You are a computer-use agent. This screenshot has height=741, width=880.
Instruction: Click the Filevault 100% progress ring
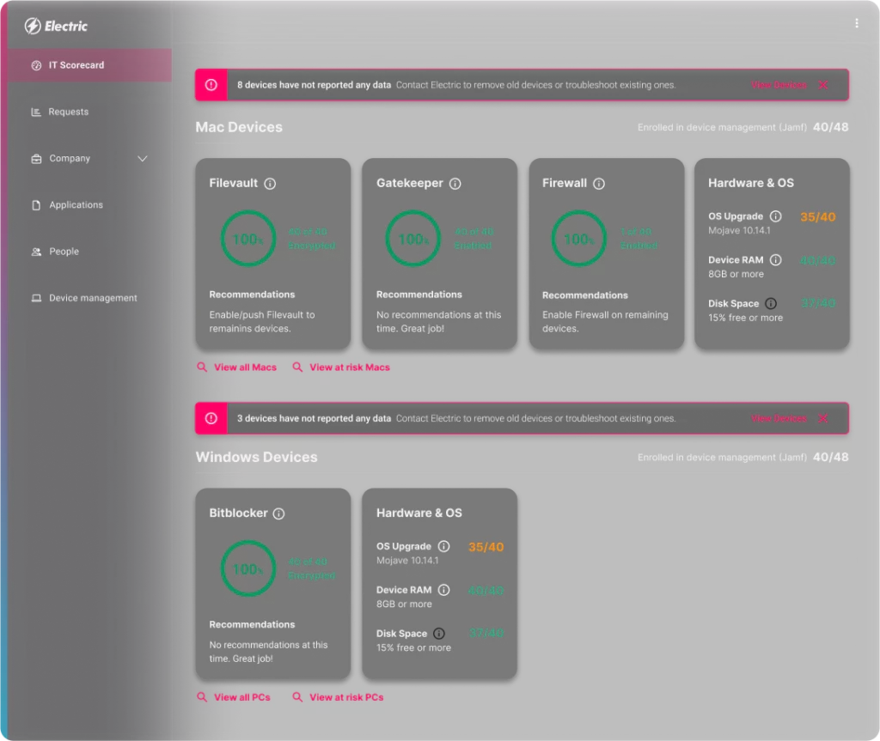(x=247, y=238)
